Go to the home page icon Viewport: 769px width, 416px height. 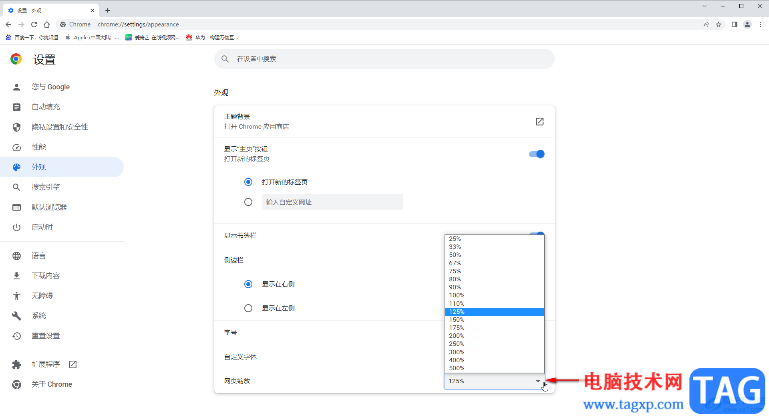[x=47, y=24]
